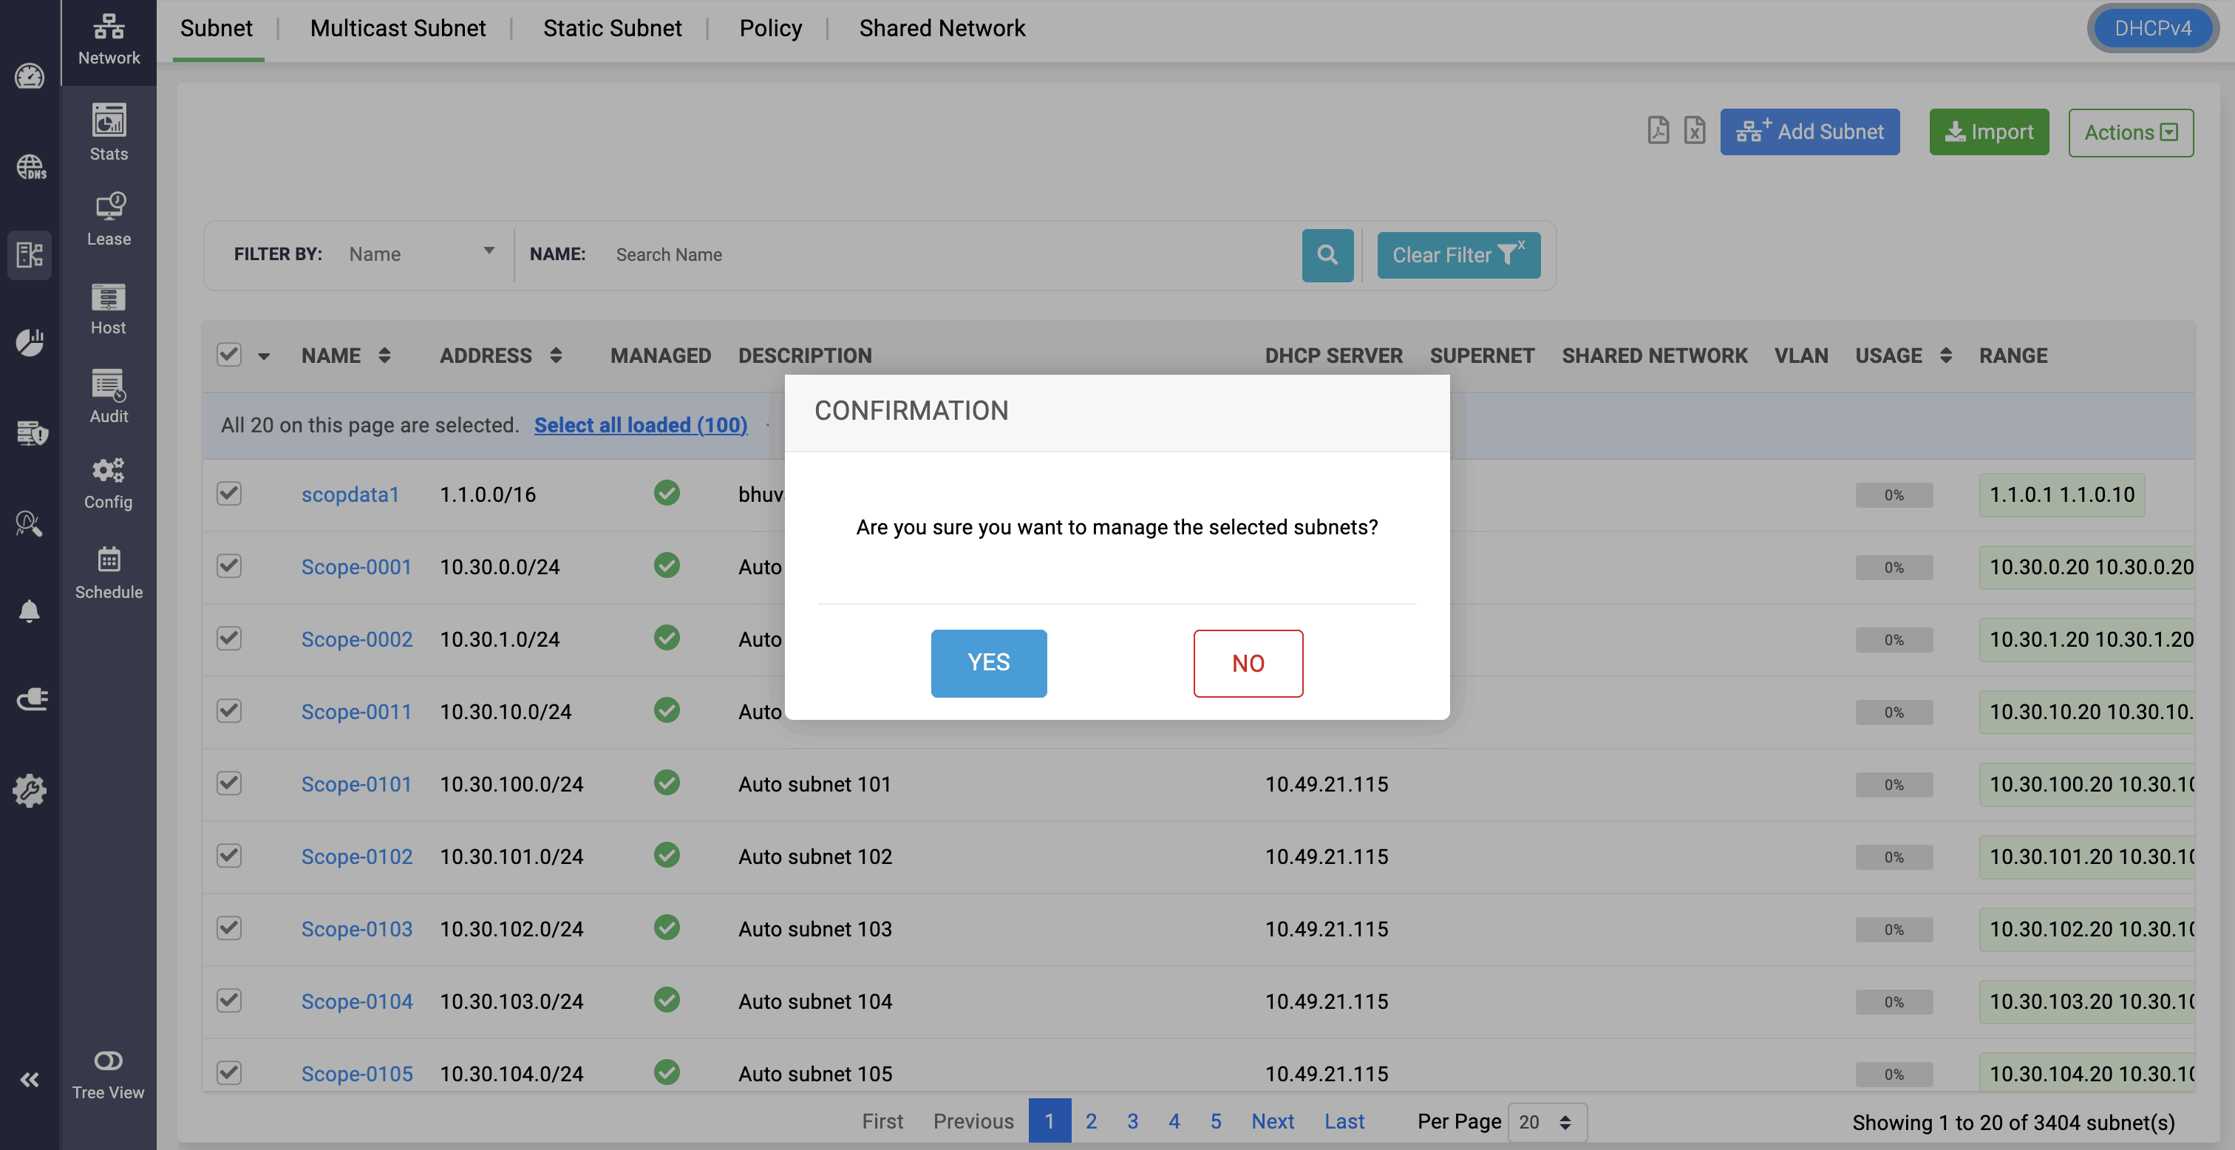Click the Select all loaded (100) link
The height and width of the screenshot is (1150, 2235).
[x=640, y=424]
